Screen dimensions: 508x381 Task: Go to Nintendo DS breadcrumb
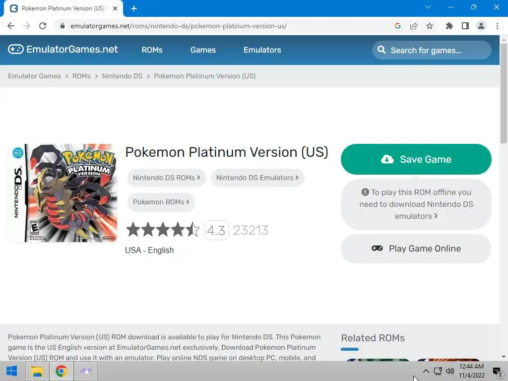(122, 76)
